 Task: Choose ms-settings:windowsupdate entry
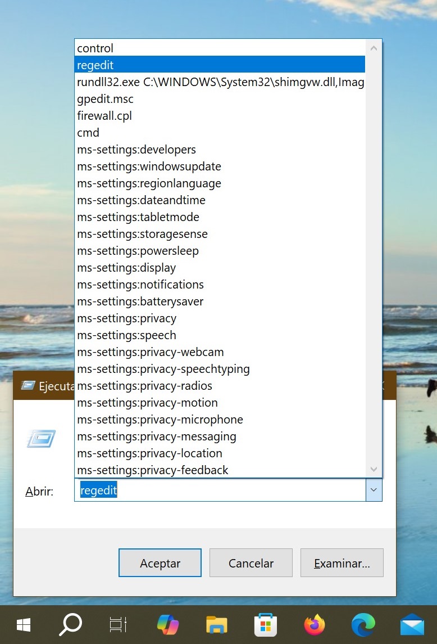pyautogui.click(x=220, y=166)
